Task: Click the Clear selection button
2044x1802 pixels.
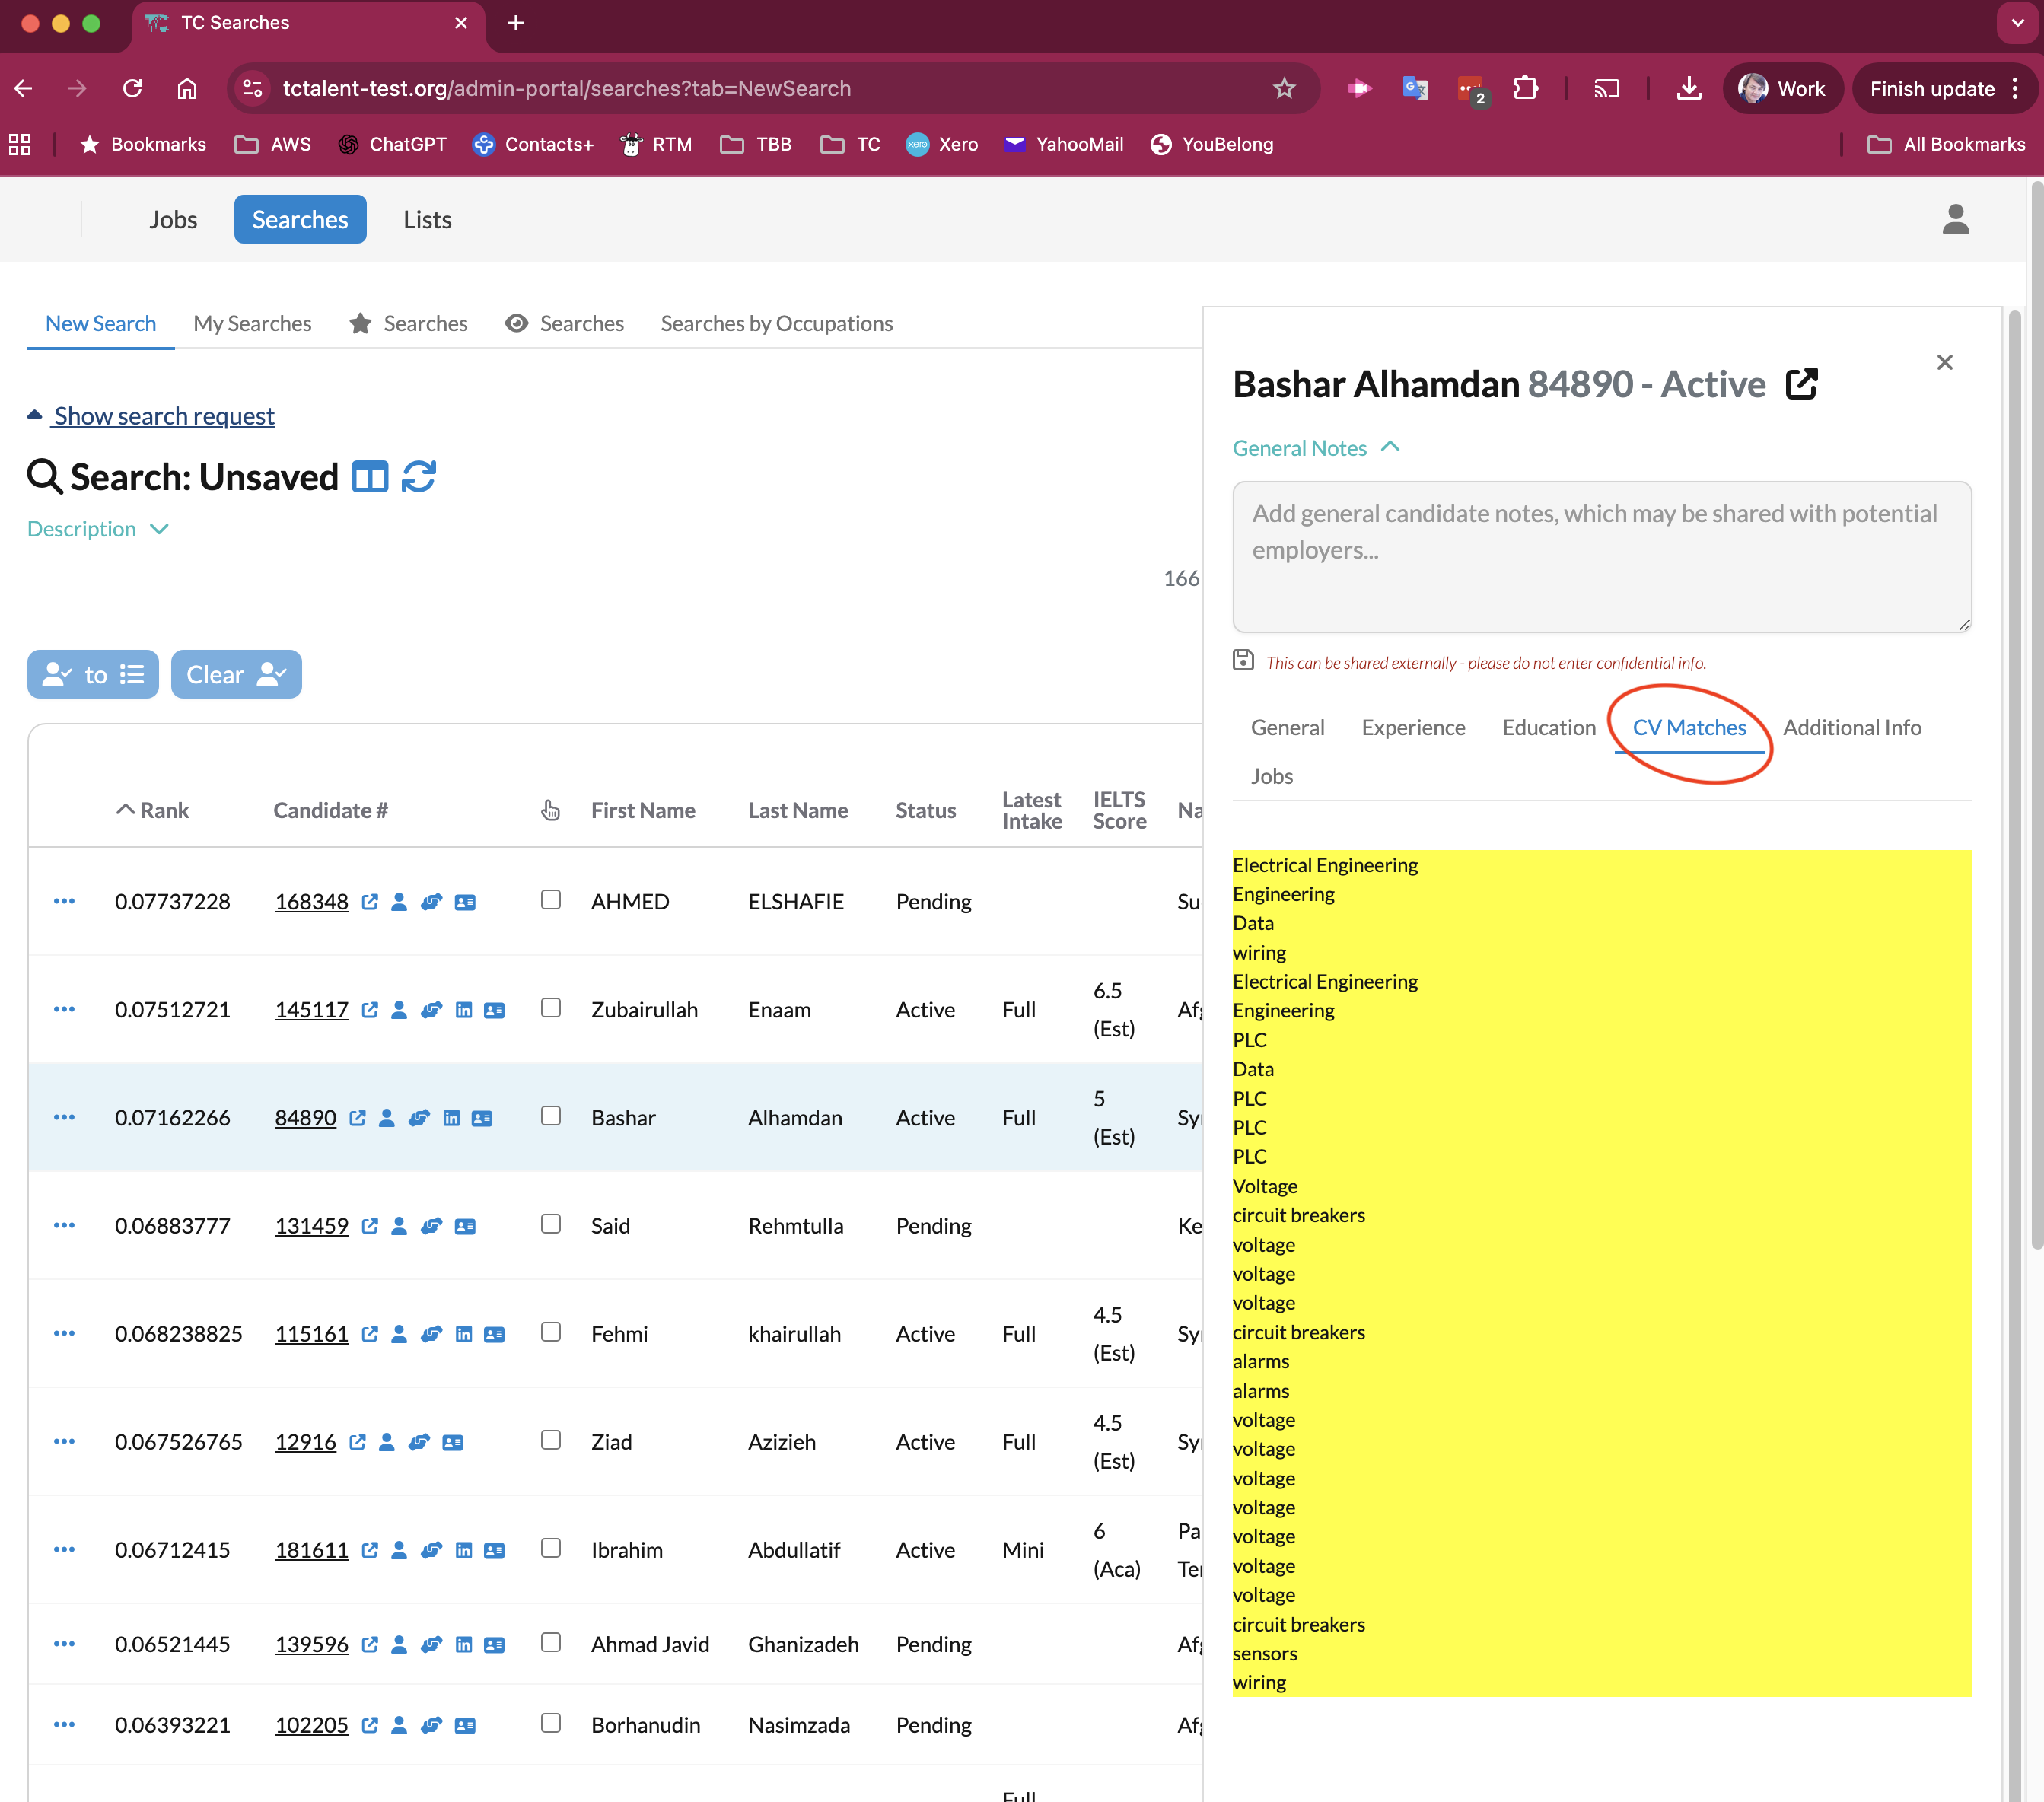Action: [236, 674]
